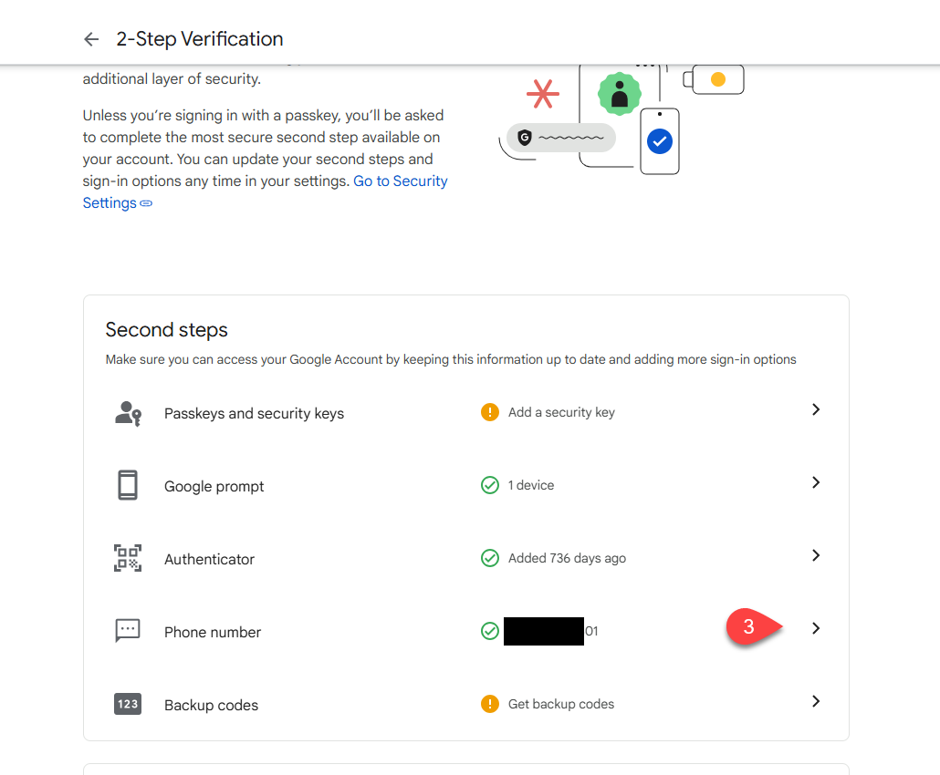
Task: Click the orange warning icon for security key
Action: pyautogui.click(x=490, y=412)
